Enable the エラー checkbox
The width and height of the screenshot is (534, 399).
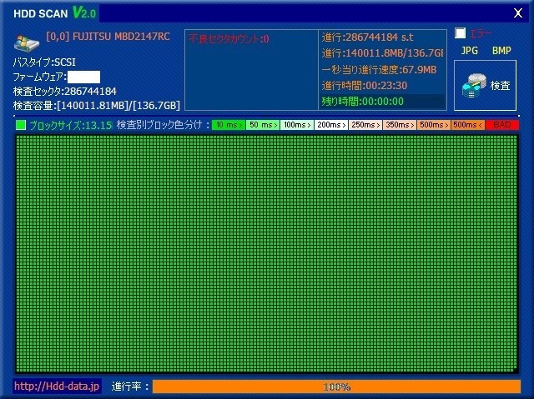pos(460,33)
